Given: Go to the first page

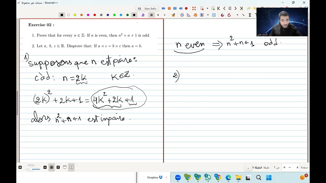Looking at the screenshot, I should point(219,8).
